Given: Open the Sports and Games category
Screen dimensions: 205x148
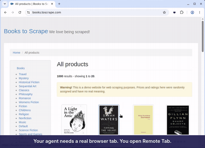Looking at the screenshot, I should tap(30, 134).
